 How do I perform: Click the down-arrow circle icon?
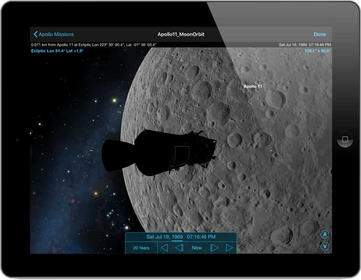point(325,246)
